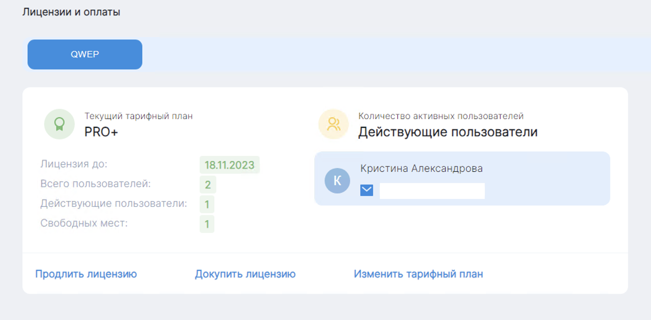Click the blue envelope email icon
Screen dimensions: 651x320
click(367, 190)
